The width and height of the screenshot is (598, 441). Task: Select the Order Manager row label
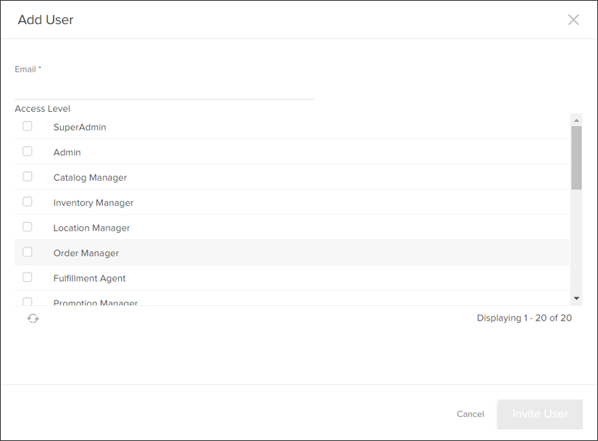pos(86,252)
